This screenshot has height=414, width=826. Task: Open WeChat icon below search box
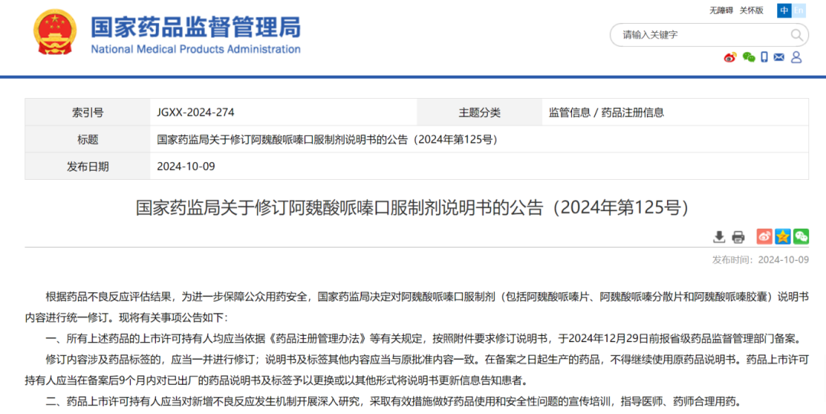[x=749, y=57]
